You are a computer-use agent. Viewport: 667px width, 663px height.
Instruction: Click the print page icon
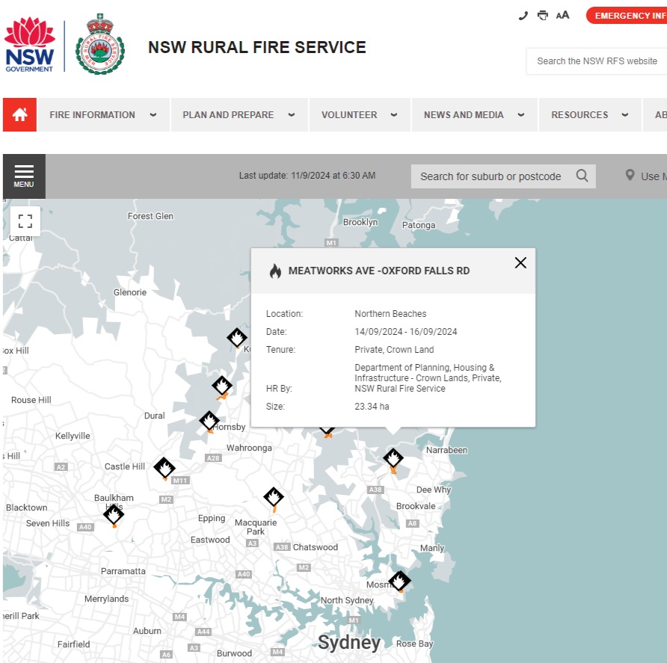(543, 16)
